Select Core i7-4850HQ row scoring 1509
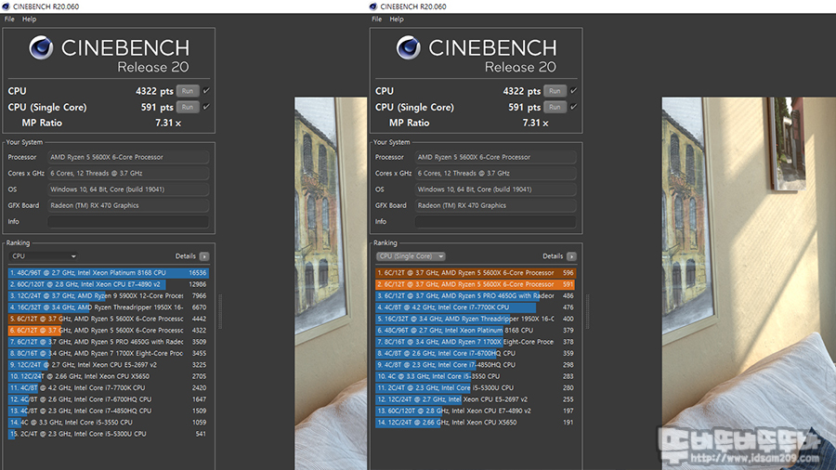The height and width of the screenshot is (470, 836). [x=109, y=411]
